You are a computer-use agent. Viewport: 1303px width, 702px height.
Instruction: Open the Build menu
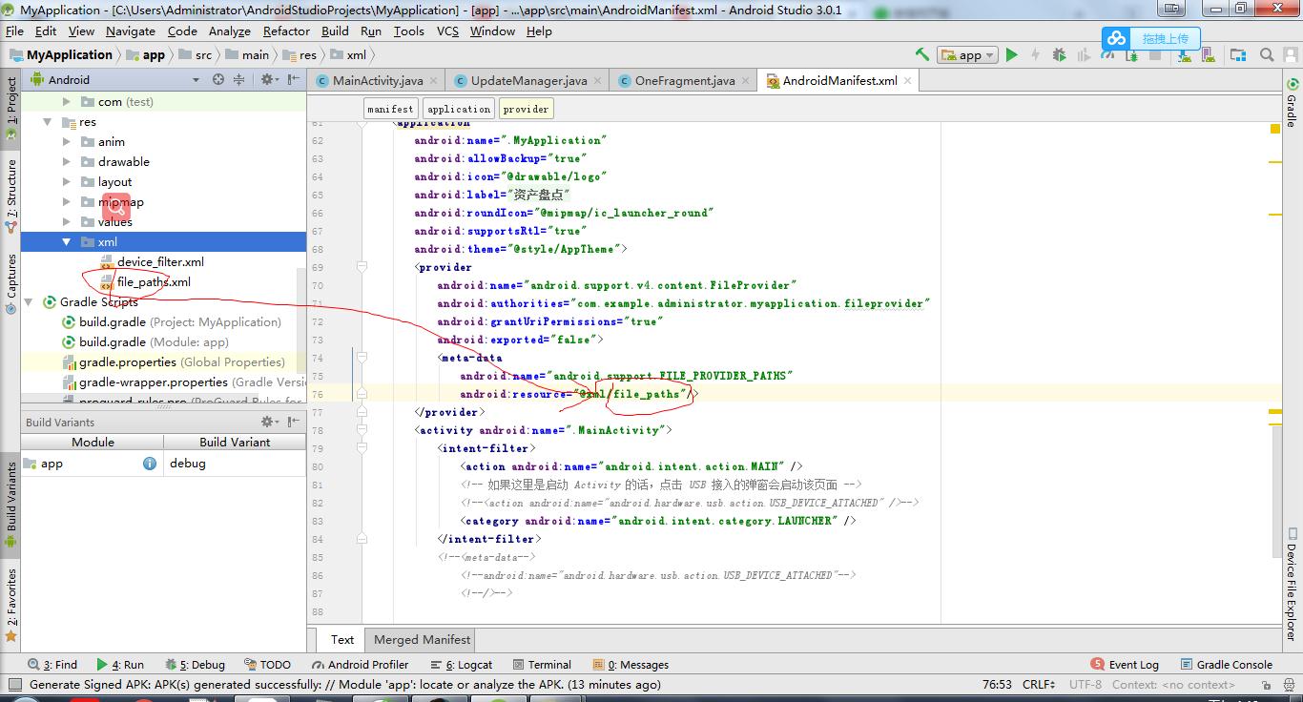335,31
